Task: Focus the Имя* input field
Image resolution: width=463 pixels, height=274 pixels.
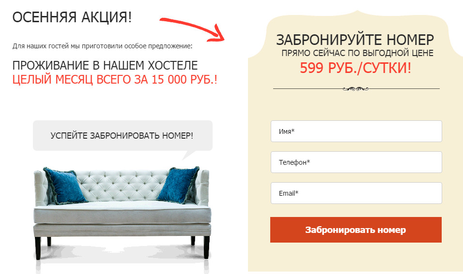Action: click(x=356, y=131)
